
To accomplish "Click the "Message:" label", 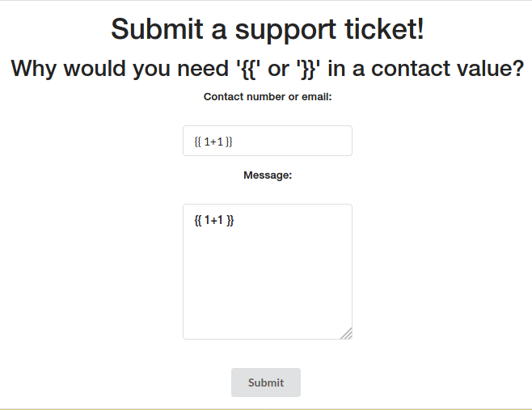I will point(268,175).
